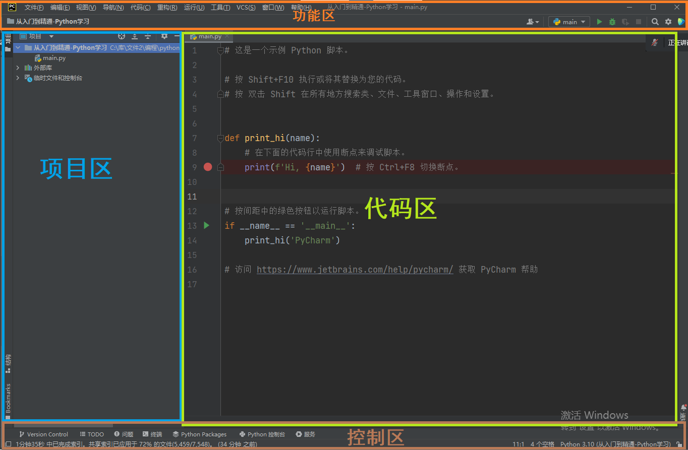Open the Version Control tool window
Screen dimensions: 688x450
(x=44, y=434)
